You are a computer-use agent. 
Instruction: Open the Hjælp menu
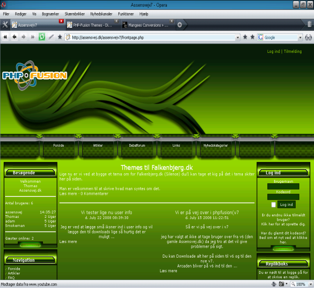144,14
